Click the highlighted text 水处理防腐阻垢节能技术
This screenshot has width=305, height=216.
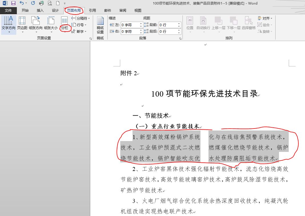tap(242, 158)
